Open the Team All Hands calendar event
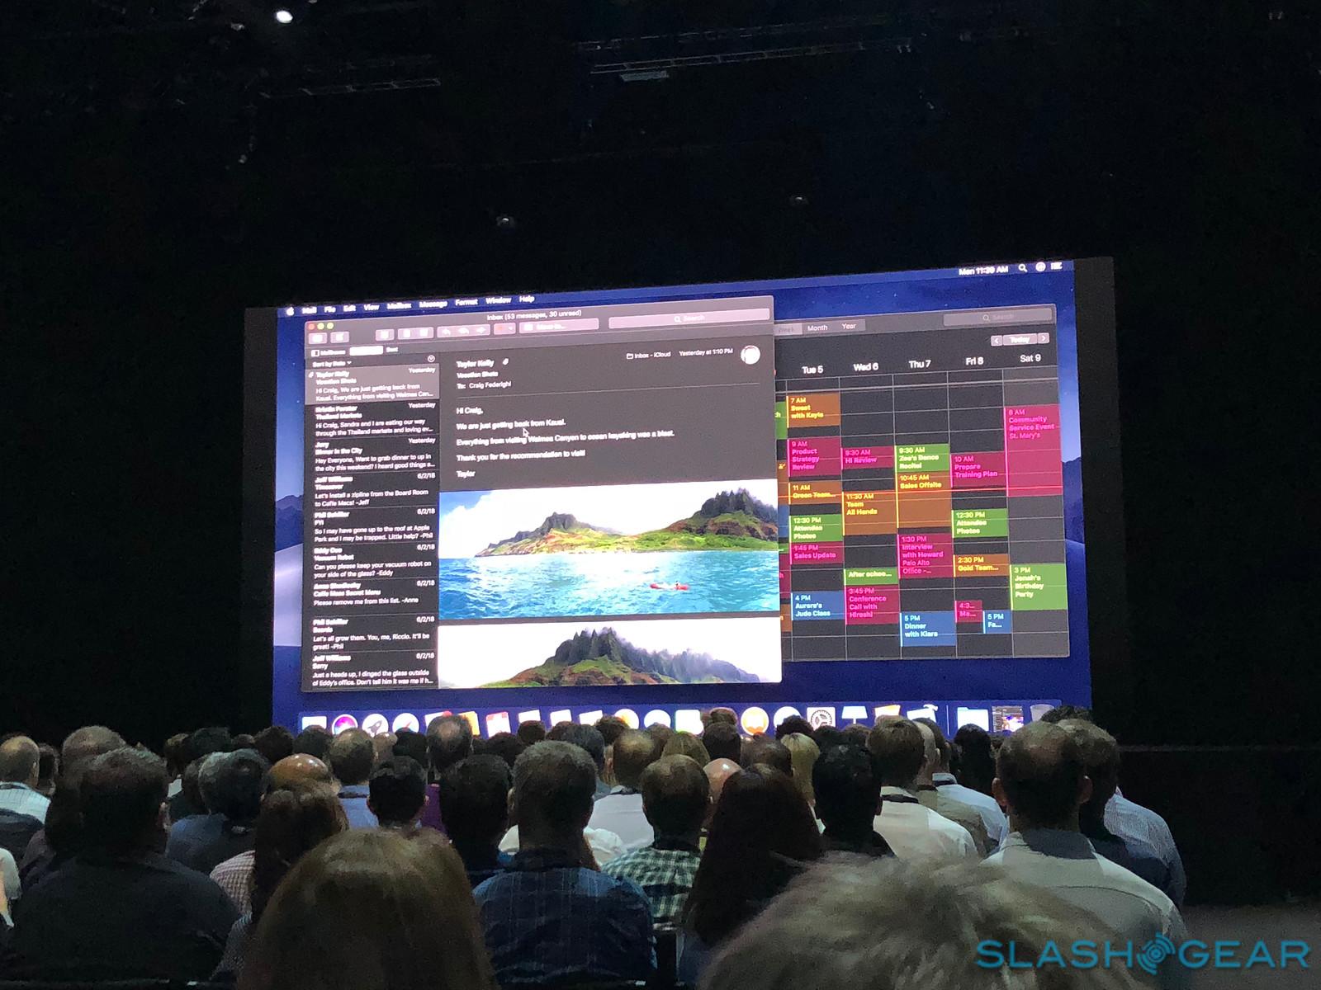Screen dimensions: 1321x990 click(867, 506)
